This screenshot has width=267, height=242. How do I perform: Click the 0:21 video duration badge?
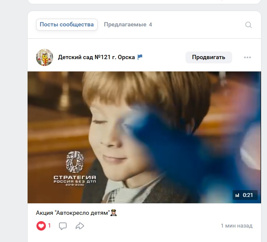[x=247, y=195]
